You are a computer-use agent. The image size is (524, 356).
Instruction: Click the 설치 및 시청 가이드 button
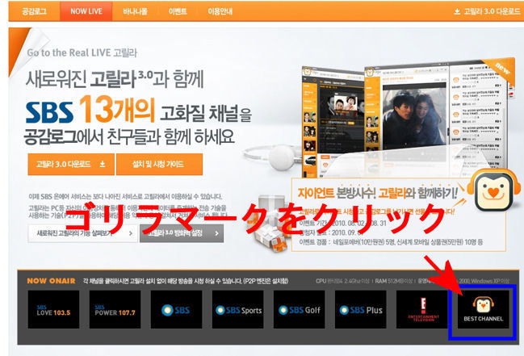click(159, 164)
